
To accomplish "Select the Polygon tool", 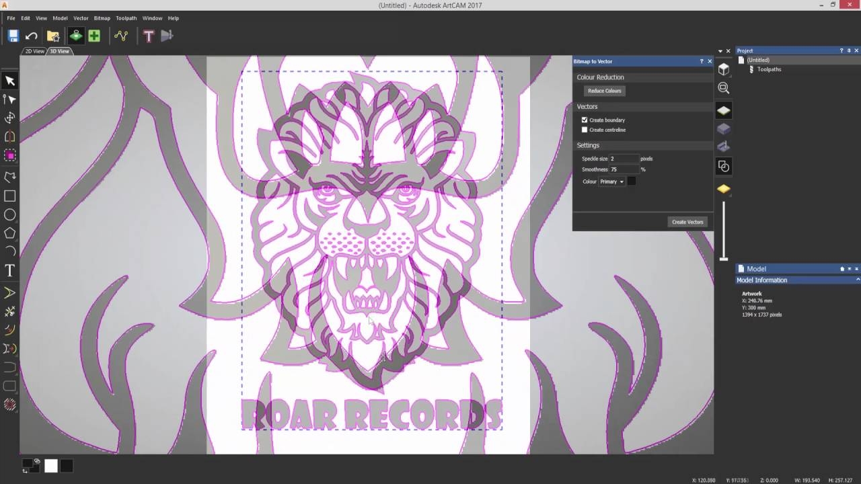I will point(10,233).
